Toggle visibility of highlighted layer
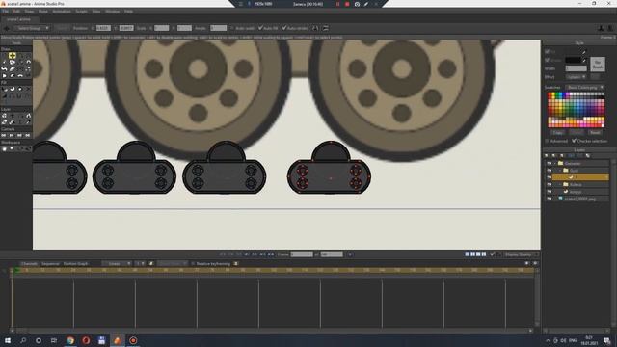This screenshot has width=617, height=347. tap(549, 177)
